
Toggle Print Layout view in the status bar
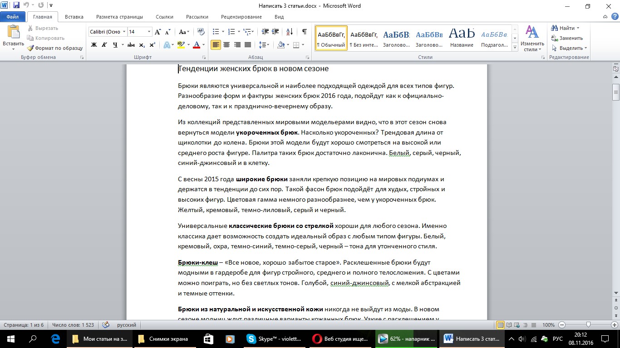[x=501, y=325]
